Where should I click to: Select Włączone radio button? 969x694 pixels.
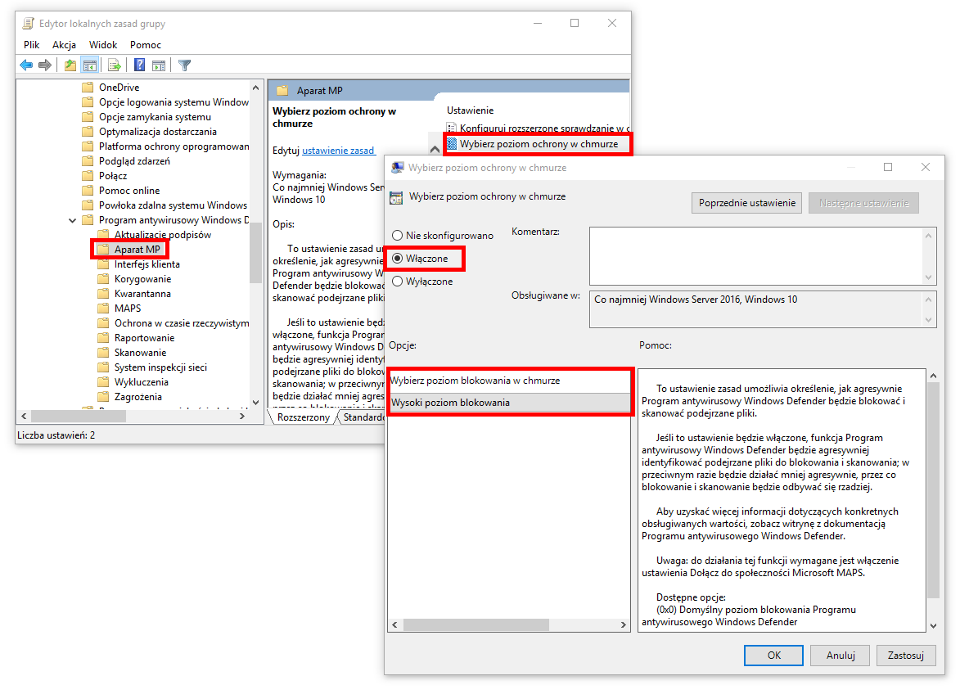[x=398, y=259]
